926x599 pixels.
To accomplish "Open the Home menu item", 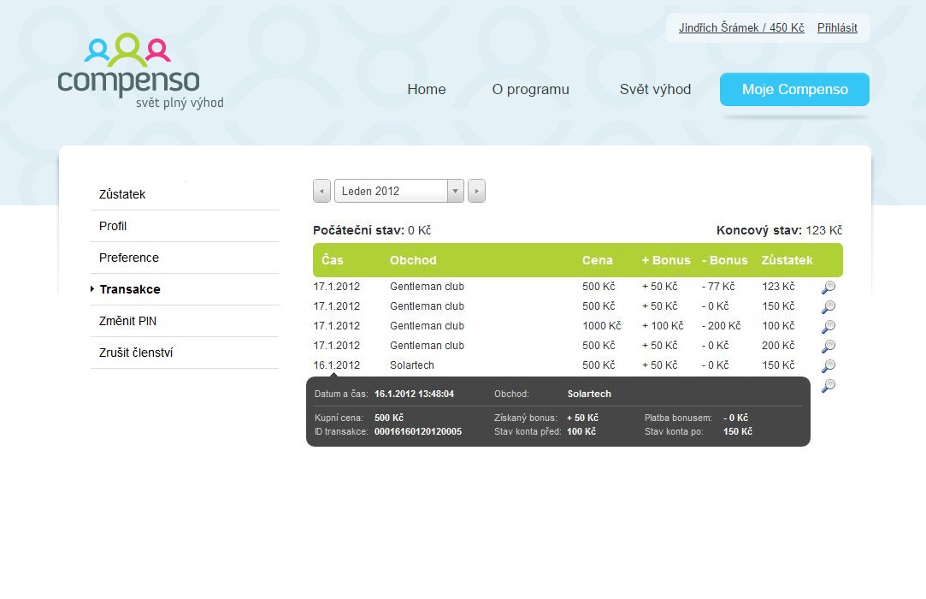I will [x=427, y=89].
